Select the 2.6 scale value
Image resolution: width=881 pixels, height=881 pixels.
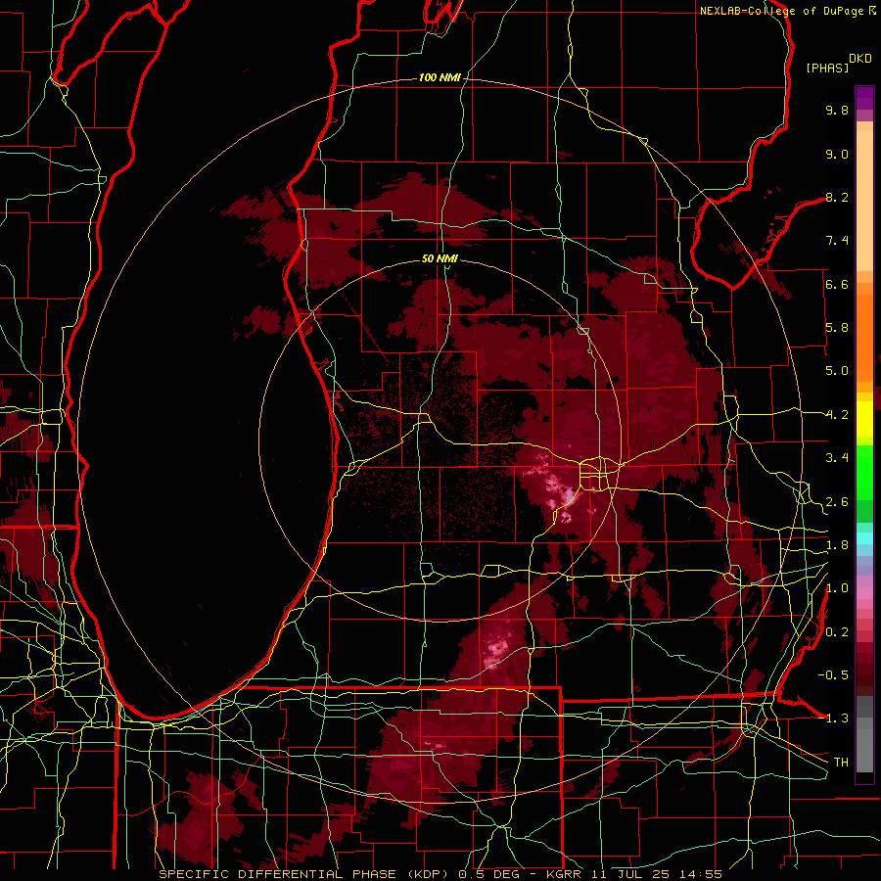[837, 502]
